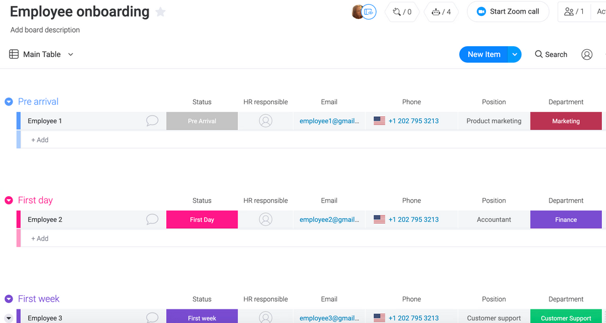The height and width of the screenshot is (323, 606).
Task: Click Department column header in First day
Action: coord(566,201)
